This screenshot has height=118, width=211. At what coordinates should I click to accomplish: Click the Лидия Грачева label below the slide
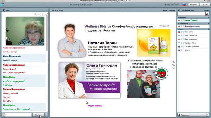(95, 106)
